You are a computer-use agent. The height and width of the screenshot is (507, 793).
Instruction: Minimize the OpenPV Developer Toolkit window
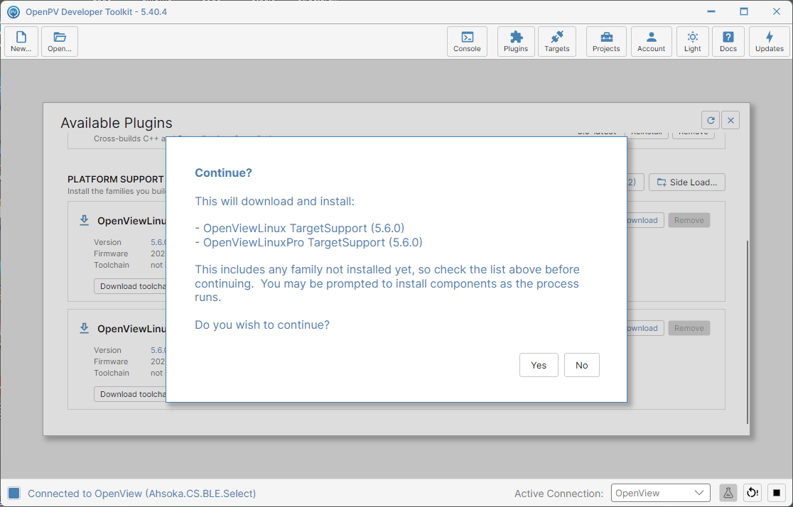(711, 11)
